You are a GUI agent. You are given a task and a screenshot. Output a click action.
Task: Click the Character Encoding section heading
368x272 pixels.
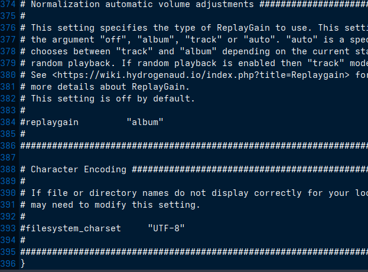tap(78, 169)
